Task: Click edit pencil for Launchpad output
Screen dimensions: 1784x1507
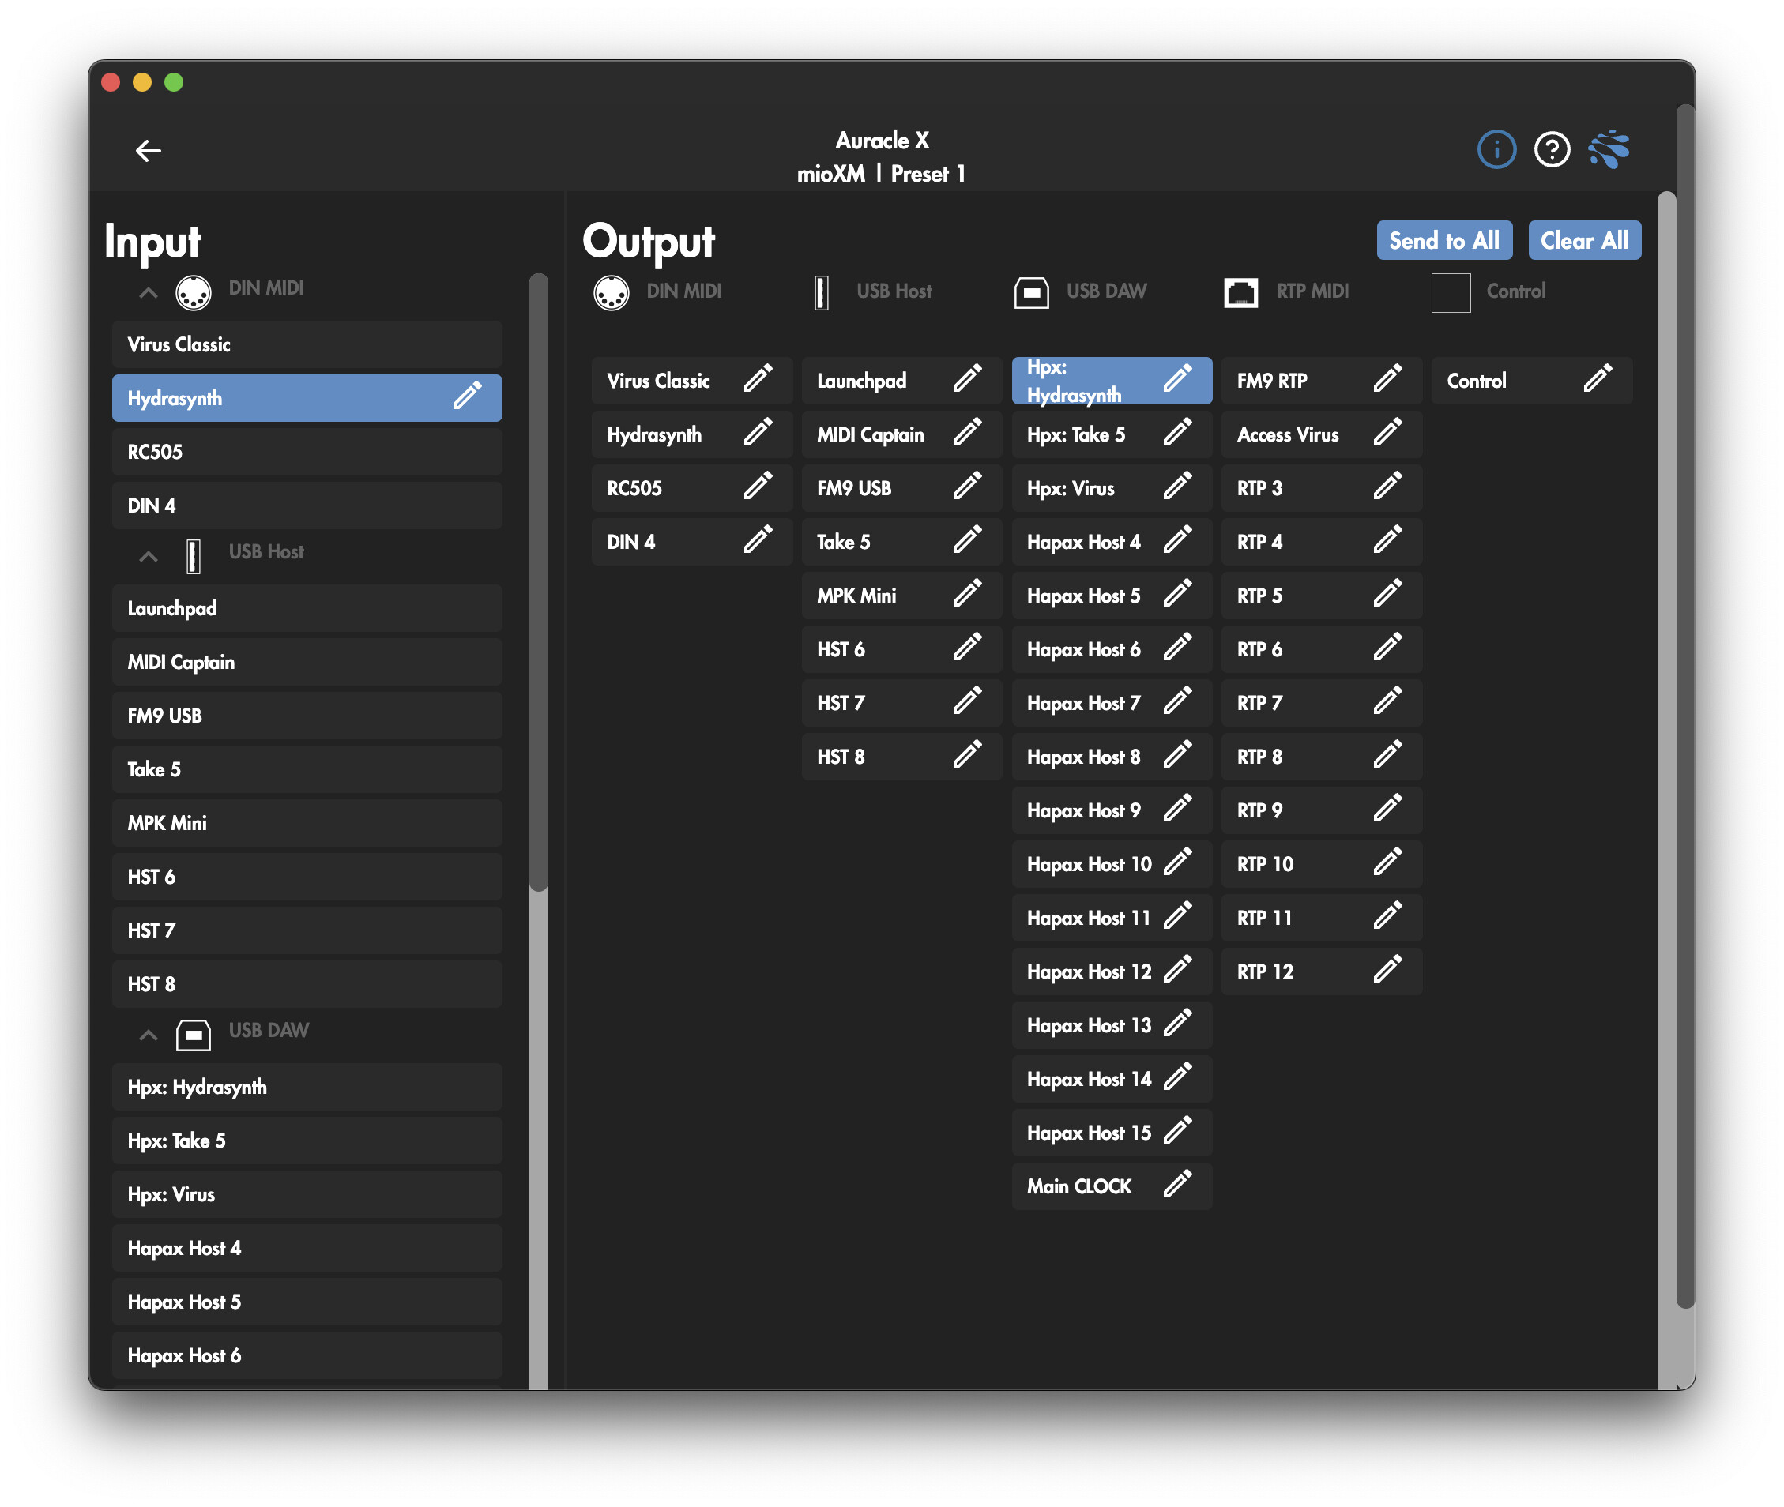Action: point(966,379)
